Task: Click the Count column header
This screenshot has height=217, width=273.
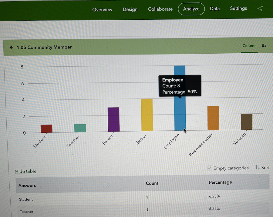Action: coord(152,183)
